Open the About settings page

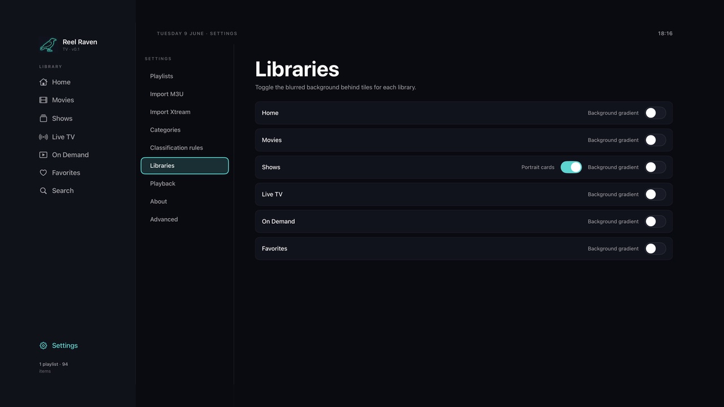[x=184, y=201]
